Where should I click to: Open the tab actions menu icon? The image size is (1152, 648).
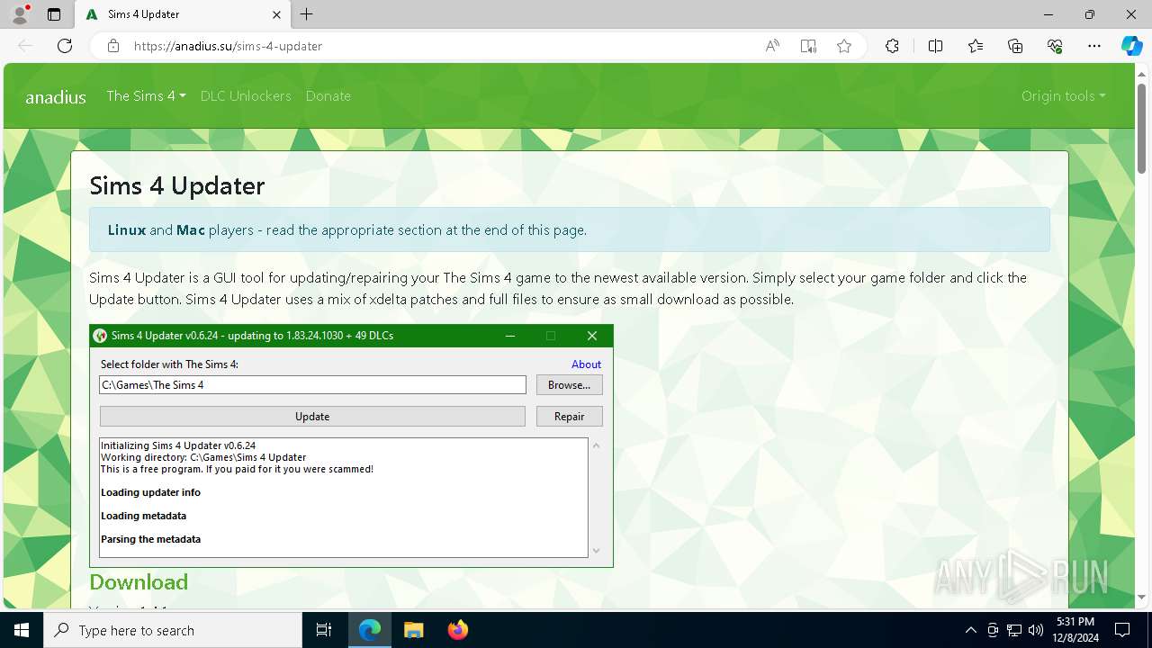54,14
